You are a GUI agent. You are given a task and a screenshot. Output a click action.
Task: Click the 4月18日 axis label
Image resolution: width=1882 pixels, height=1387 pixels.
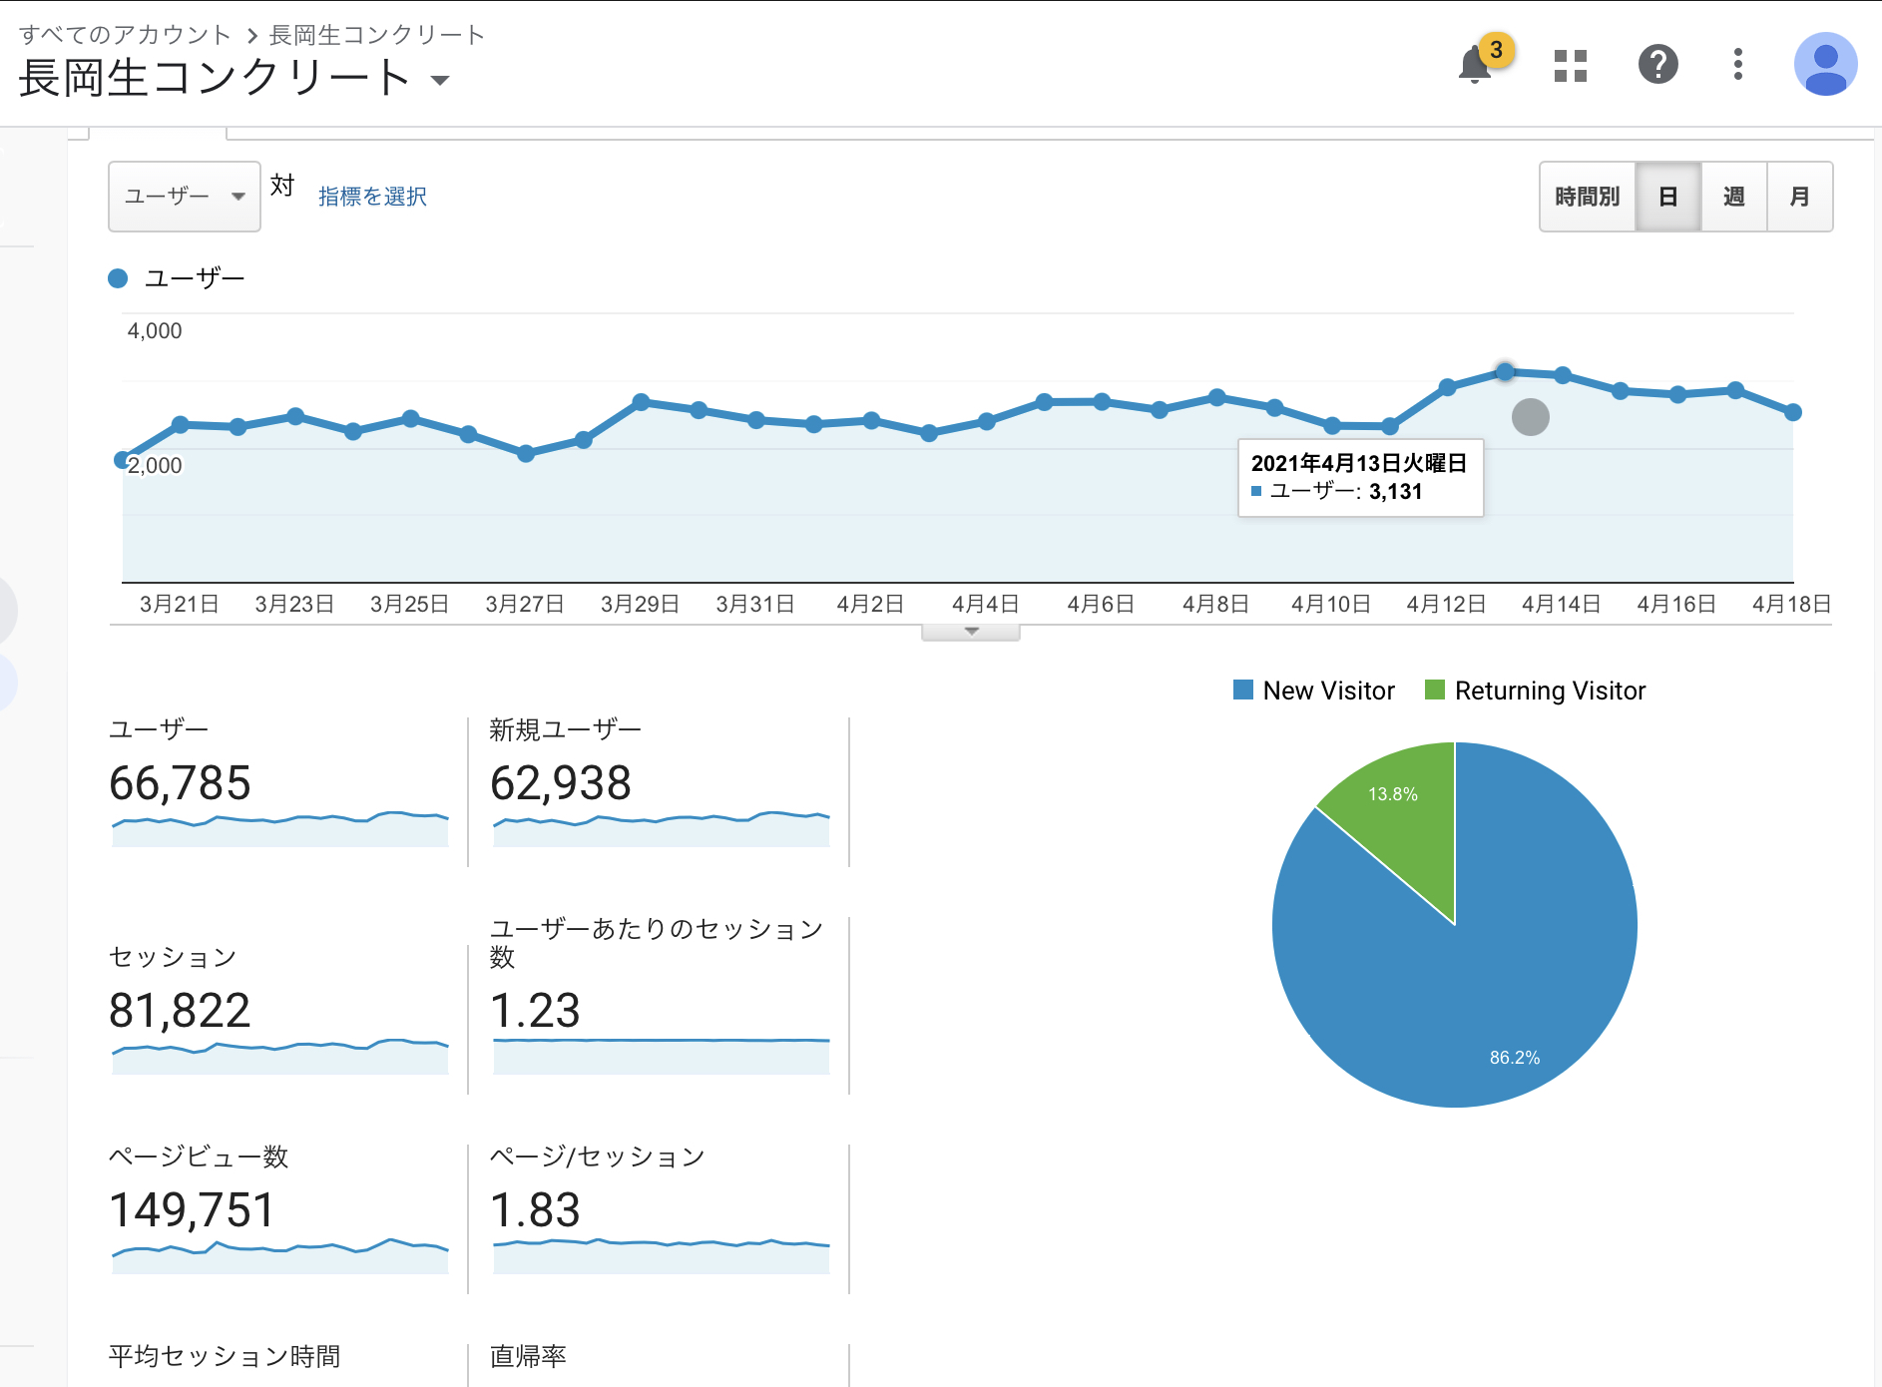[x=1791, y=604]
